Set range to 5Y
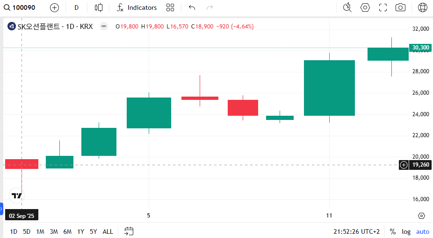Viewport: 433px width, 238px height. click(94, 231)
